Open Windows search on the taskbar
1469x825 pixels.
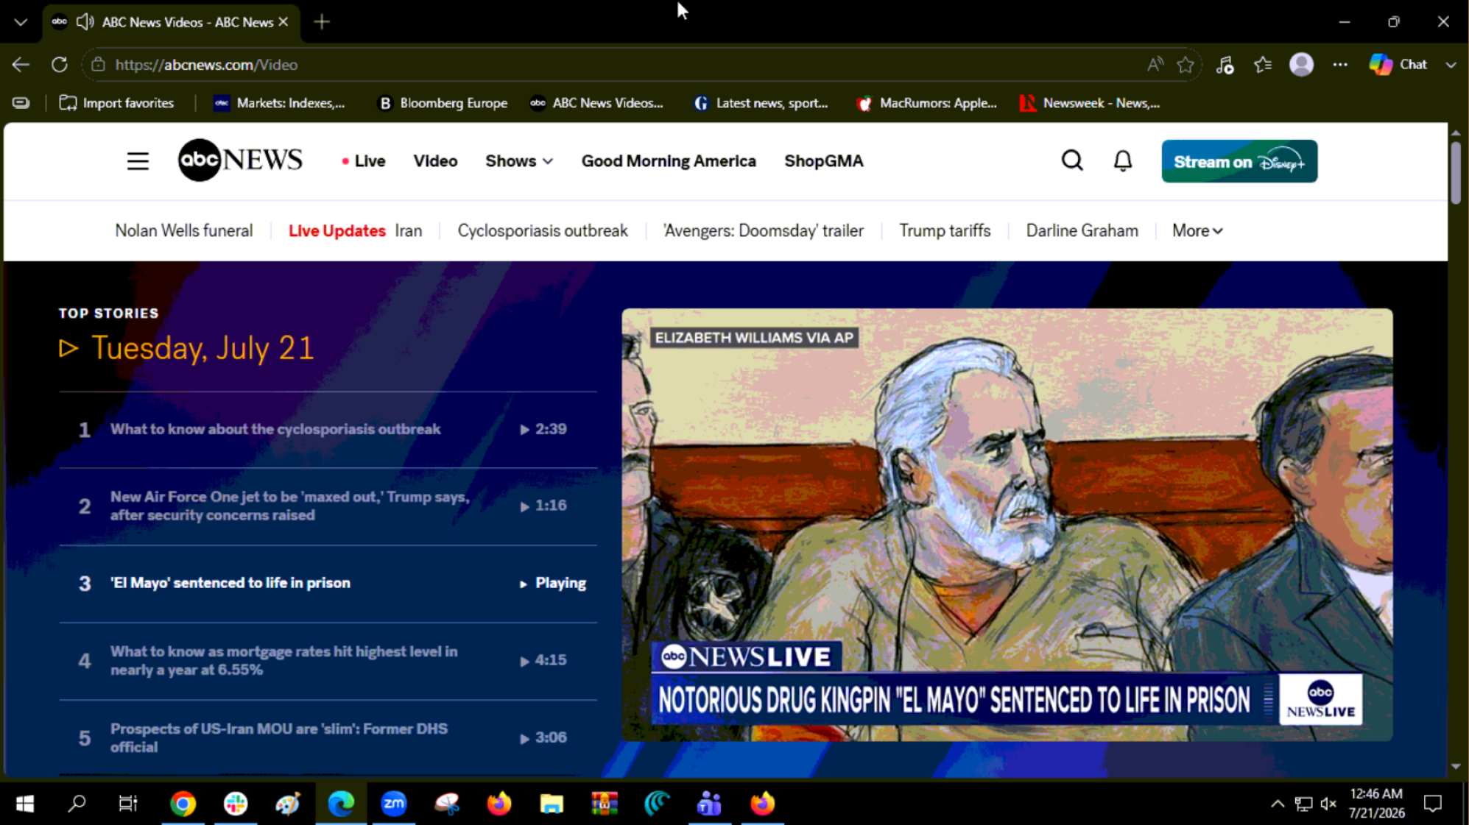pyautogui.click(x=77, y=804)
